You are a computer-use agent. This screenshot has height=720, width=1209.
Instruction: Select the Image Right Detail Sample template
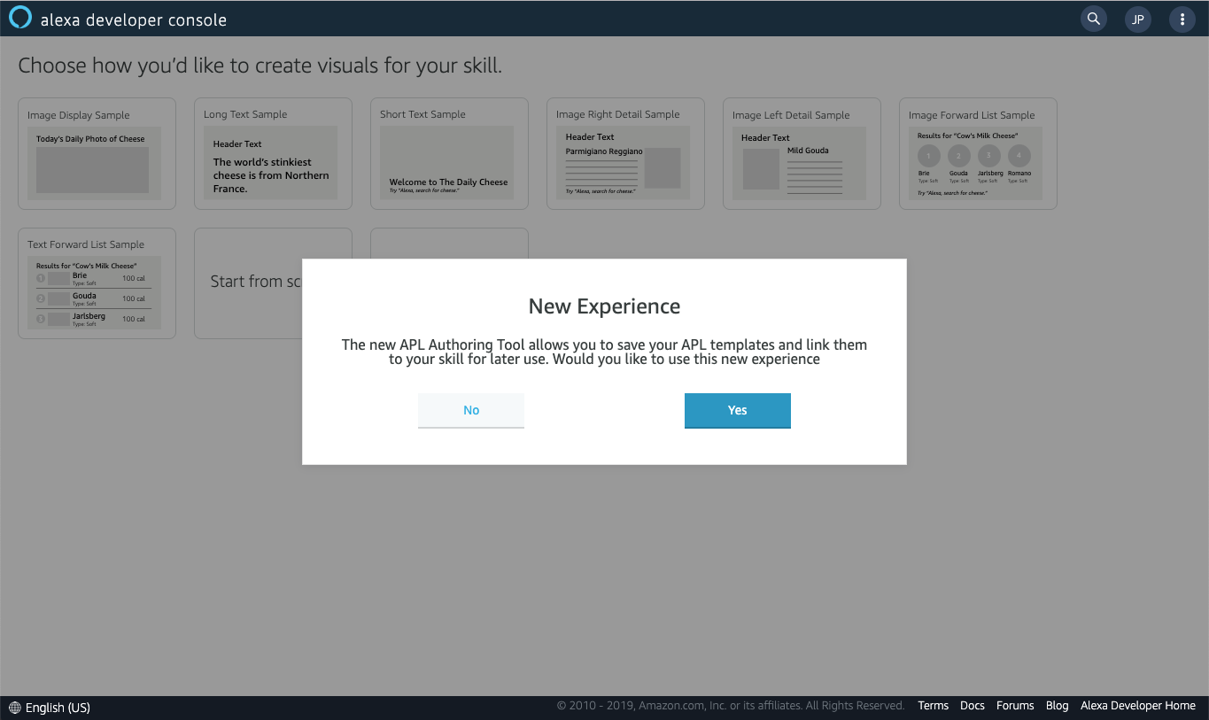[624, 153]
